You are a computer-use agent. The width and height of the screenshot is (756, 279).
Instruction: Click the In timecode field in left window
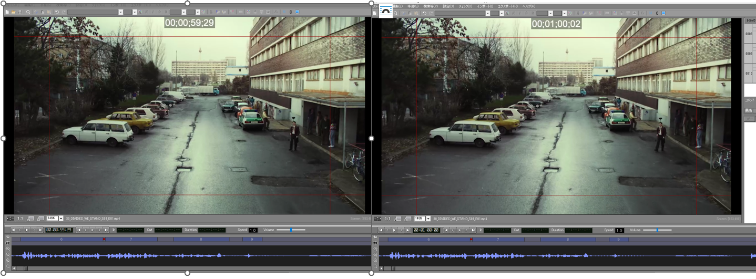[x=130, y=230]
